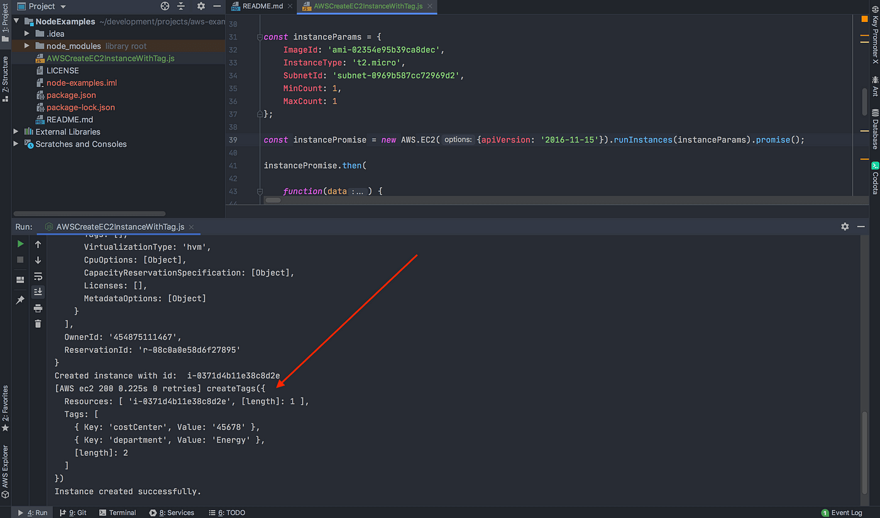
Task: Click the print icon in Run console
Action: pyautogui.click(x=38, y=308)
